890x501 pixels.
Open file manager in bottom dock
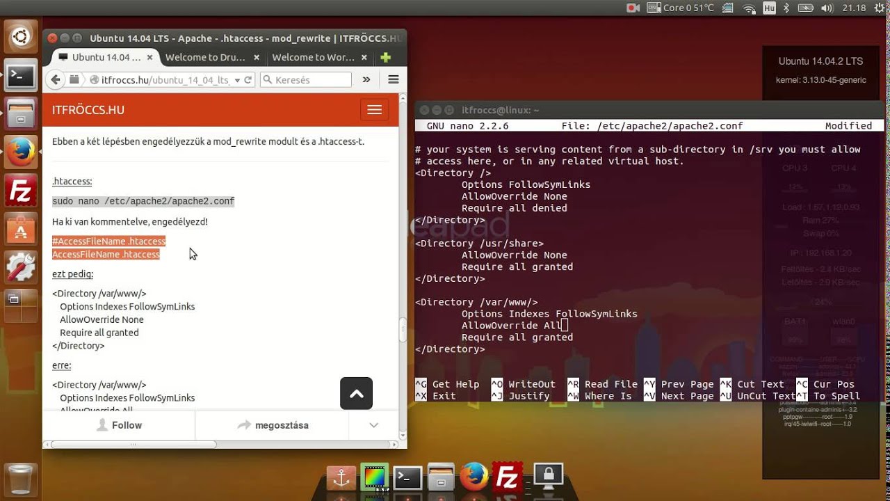click(441, 477)
